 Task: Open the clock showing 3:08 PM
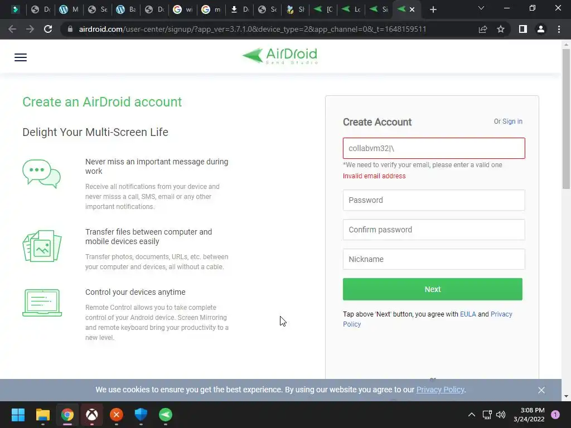529,415
